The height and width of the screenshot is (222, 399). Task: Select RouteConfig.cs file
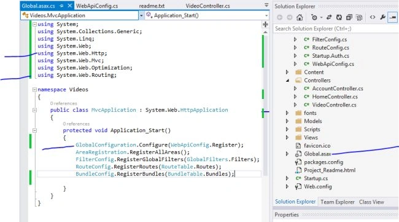(x=330, y=48)
